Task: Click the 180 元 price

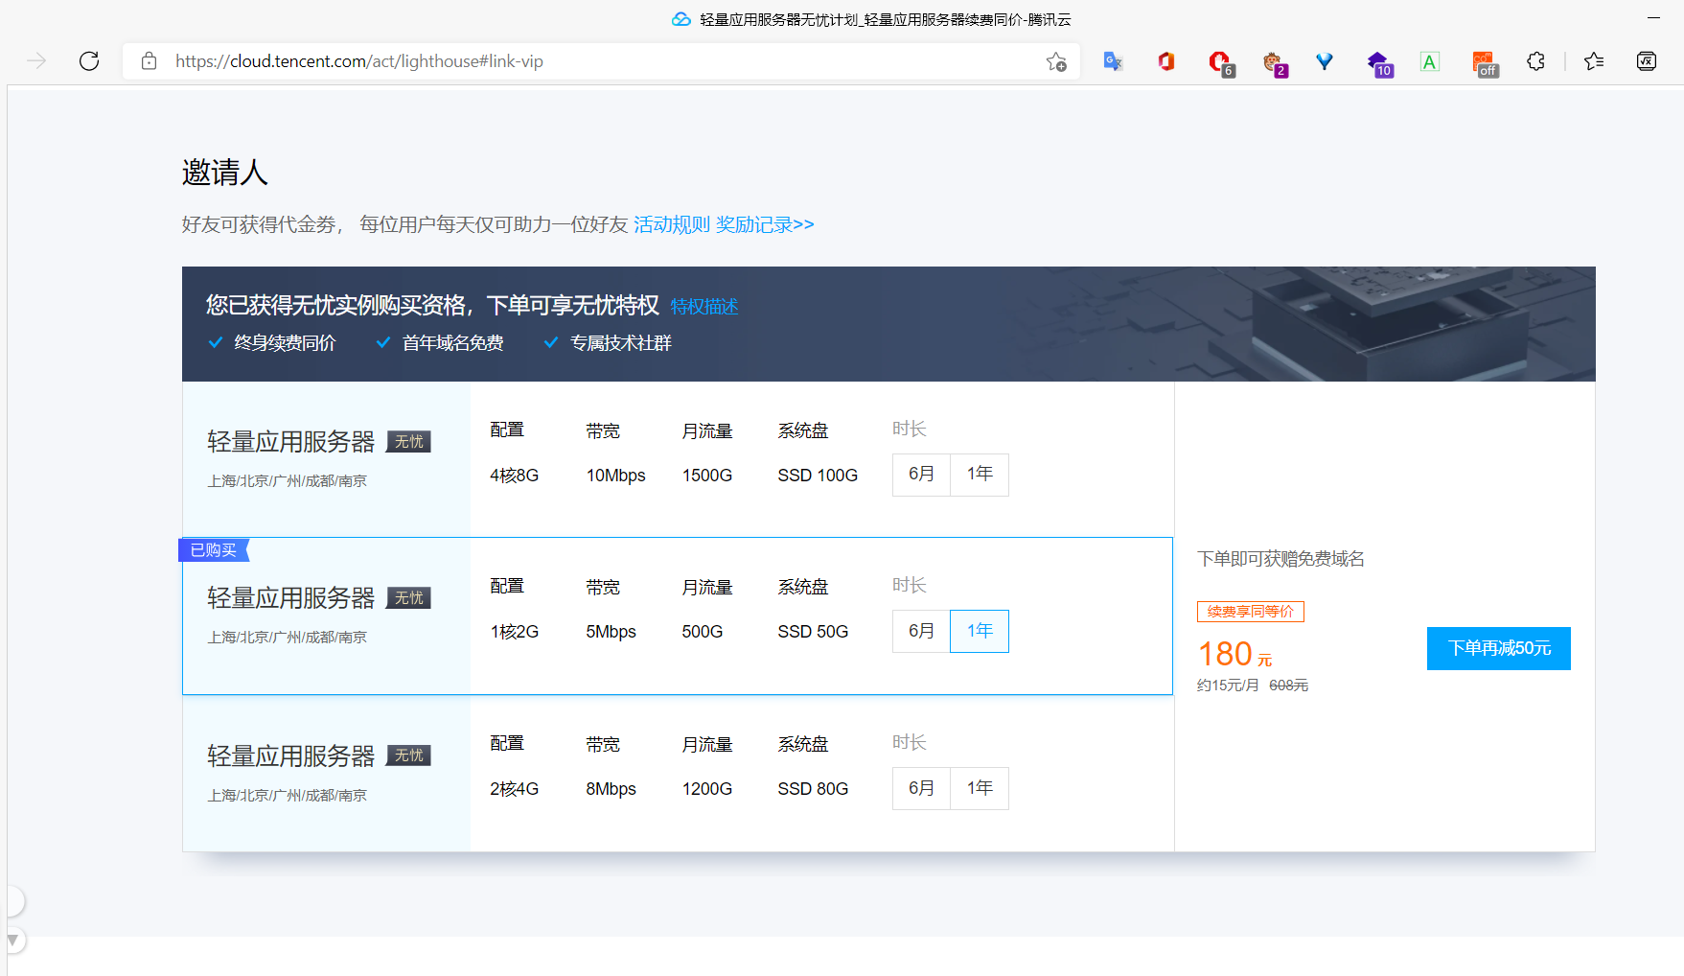Action: click(x=1235, y=655)
